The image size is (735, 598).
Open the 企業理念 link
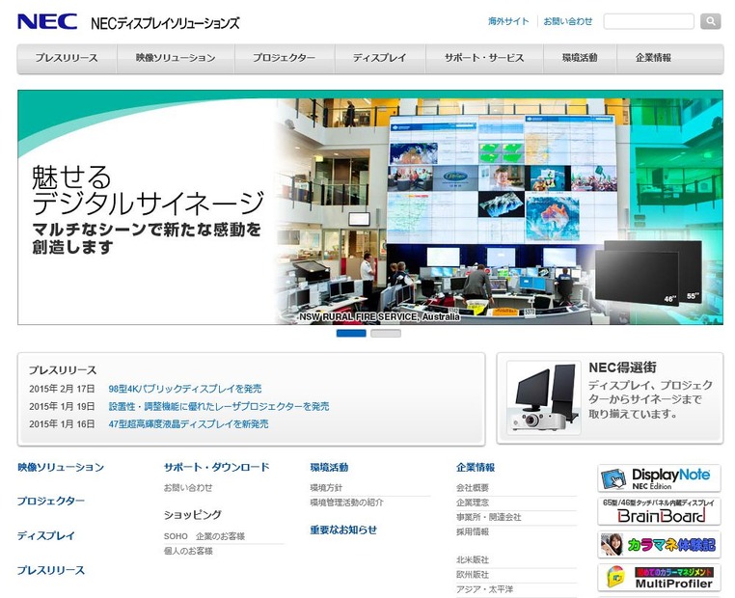(x=473, y=503)
